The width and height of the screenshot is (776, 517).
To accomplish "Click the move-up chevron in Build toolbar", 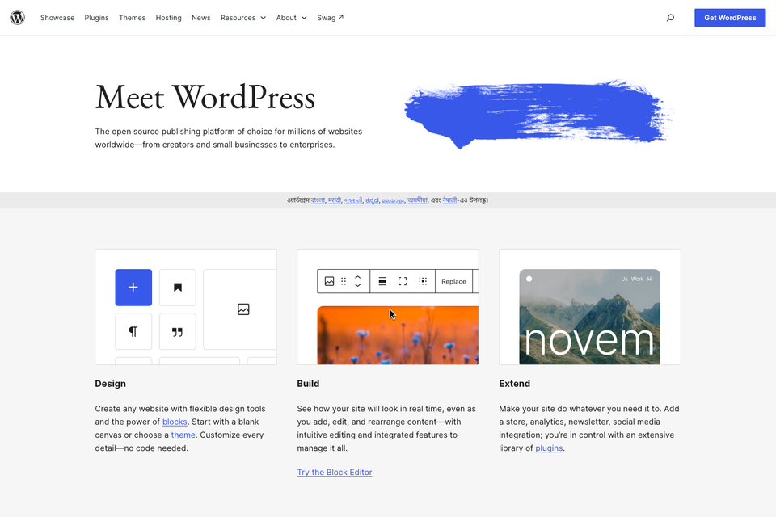I will point(358,278).
